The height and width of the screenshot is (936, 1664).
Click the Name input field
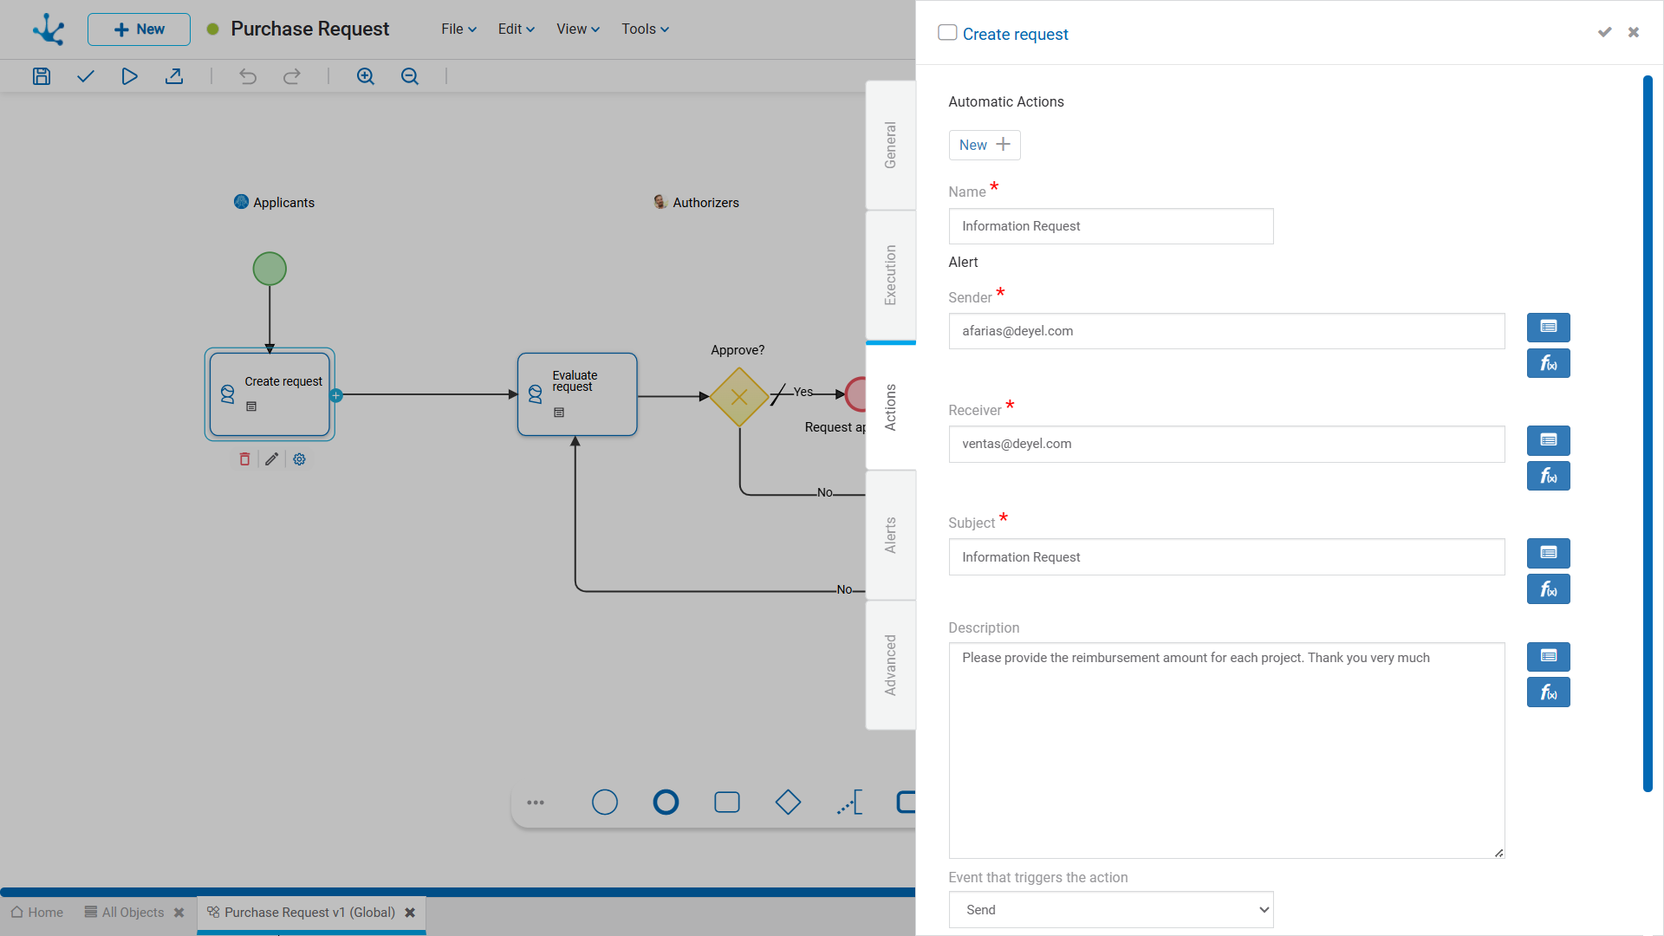pyautogui.click(x=1111, y=226)
